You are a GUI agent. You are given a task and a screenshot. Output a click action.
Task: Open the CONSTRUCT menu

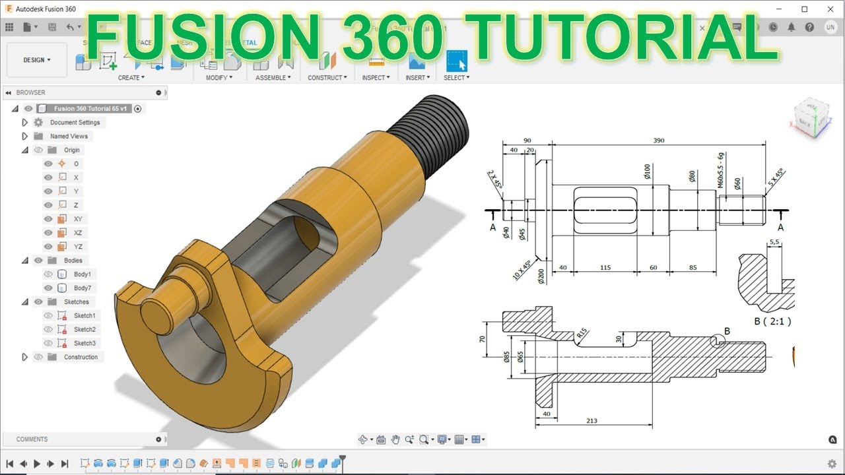click(327, 78)
